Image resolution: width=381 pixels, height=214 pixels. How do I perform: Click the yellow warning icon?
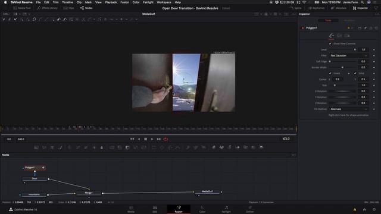tap(355, 209)
